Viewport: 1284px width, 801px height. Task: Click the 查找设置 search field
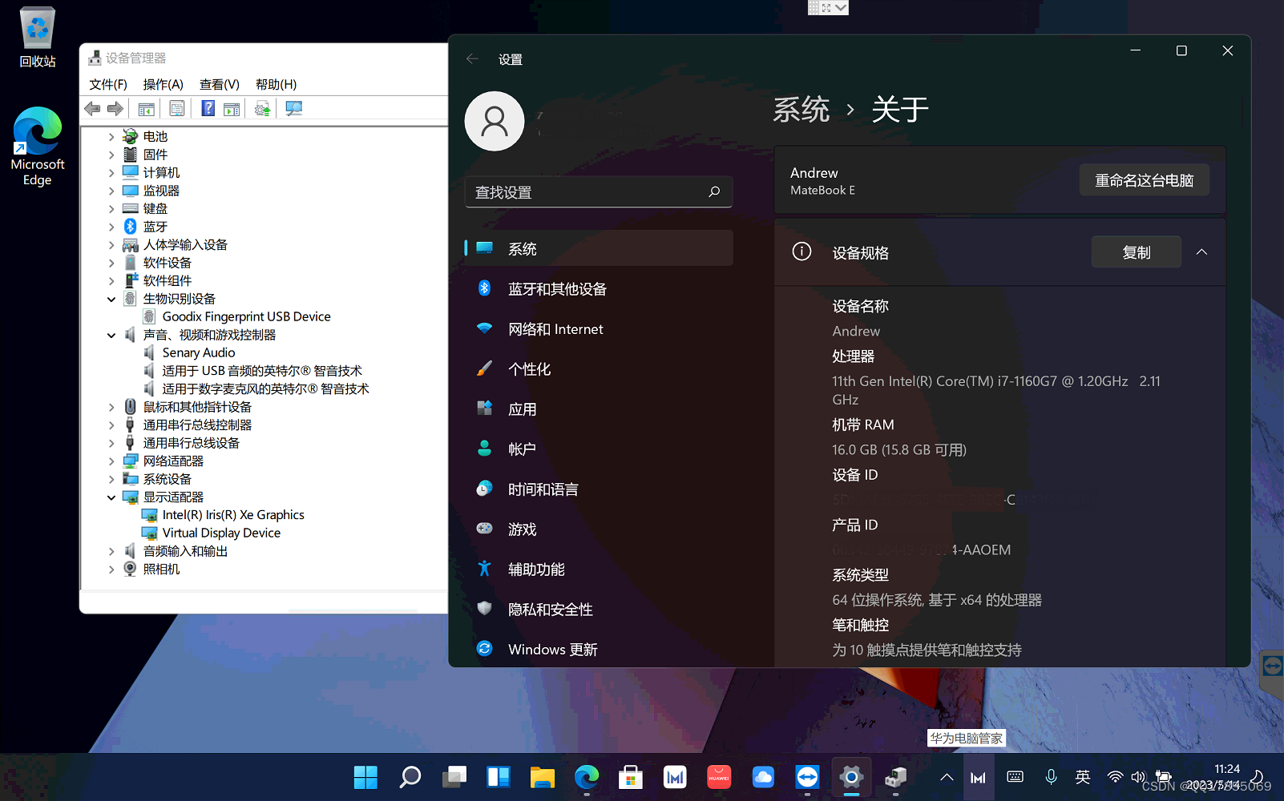pos(599,192)
